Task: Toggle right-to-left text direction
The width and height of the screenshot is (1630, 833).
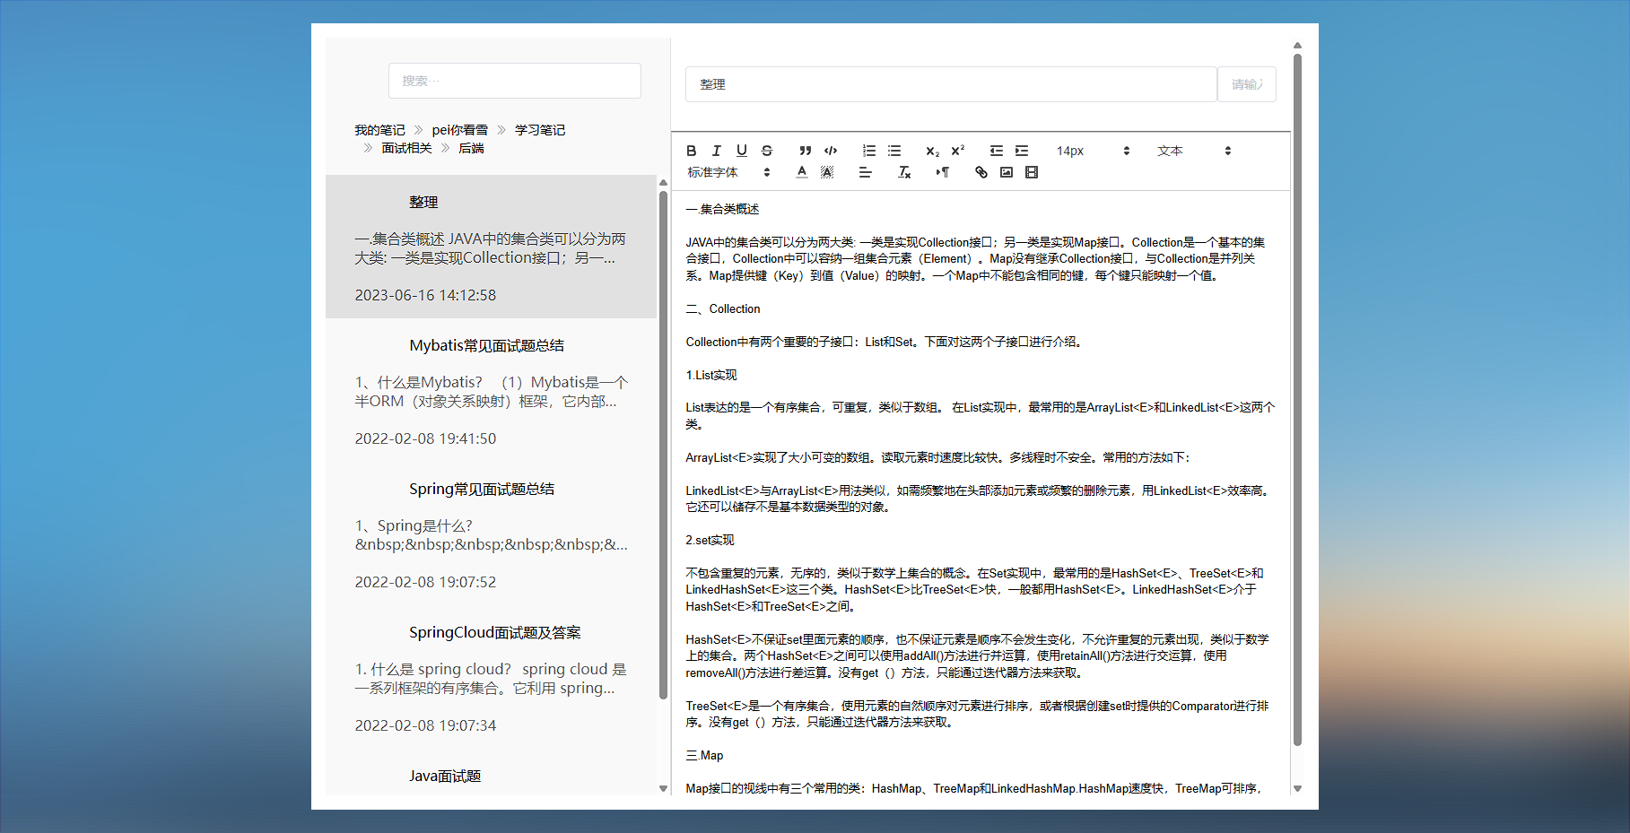Action: coord(943,172)
